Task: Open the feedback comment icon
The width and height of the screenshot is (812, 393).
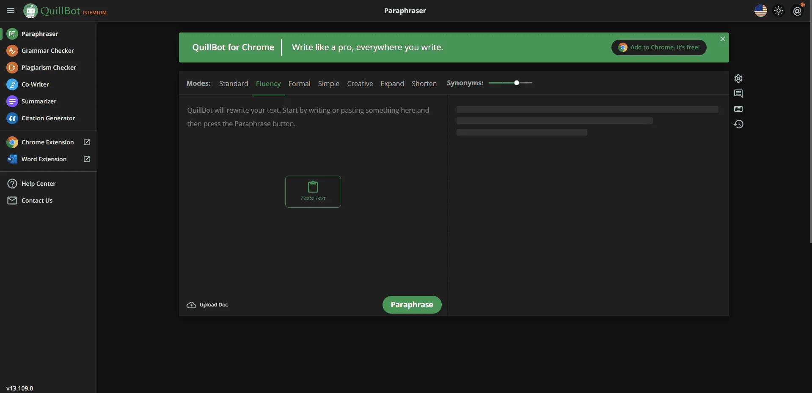Action: pos(738,94)
